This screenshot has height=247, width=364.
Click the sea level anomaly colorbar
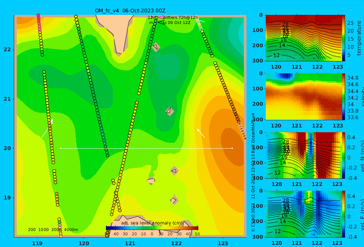point(152,228)
